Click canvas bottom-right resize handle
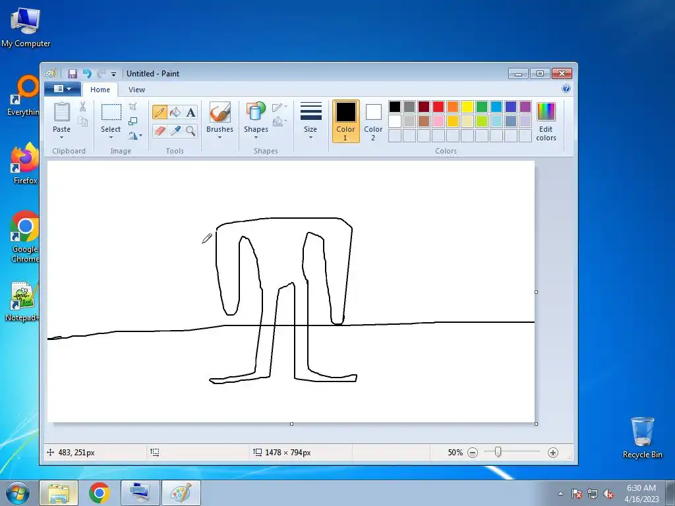 click(x=536, y=424)
